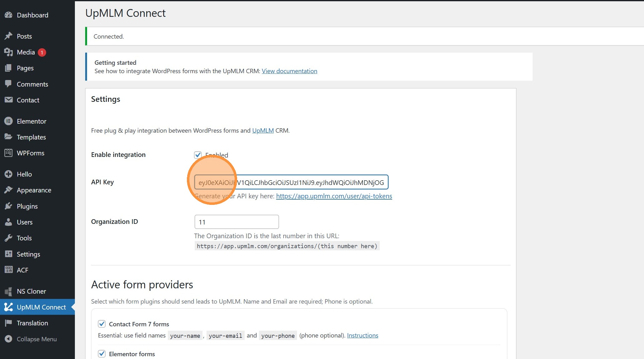Click the WPForms sidebar icon

coord(8,153)
